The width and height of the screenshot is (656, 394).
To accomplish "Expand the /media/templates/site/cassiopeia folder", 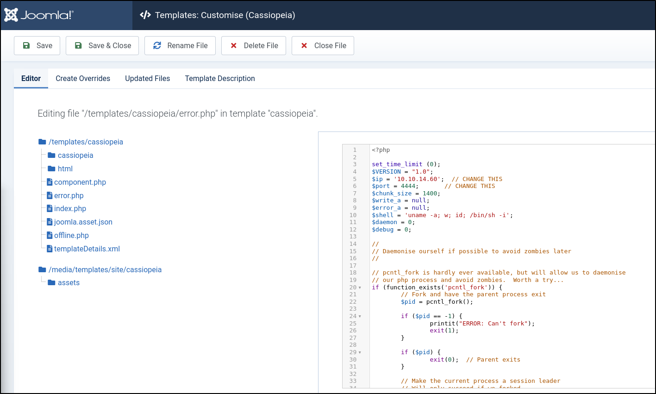I will point(105,269).
